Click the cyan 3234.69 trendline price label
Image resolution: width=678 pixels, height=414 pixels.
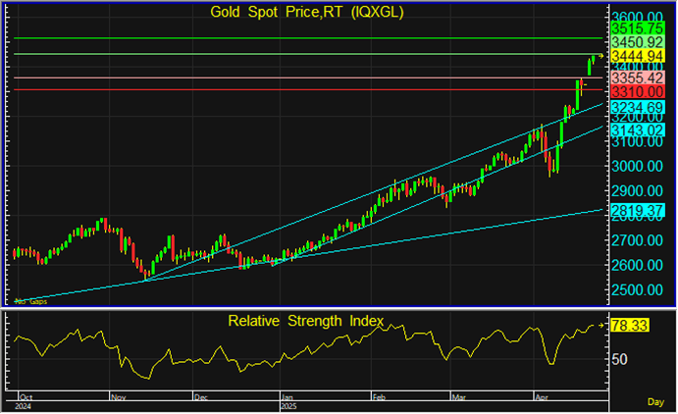pos(638,107)
